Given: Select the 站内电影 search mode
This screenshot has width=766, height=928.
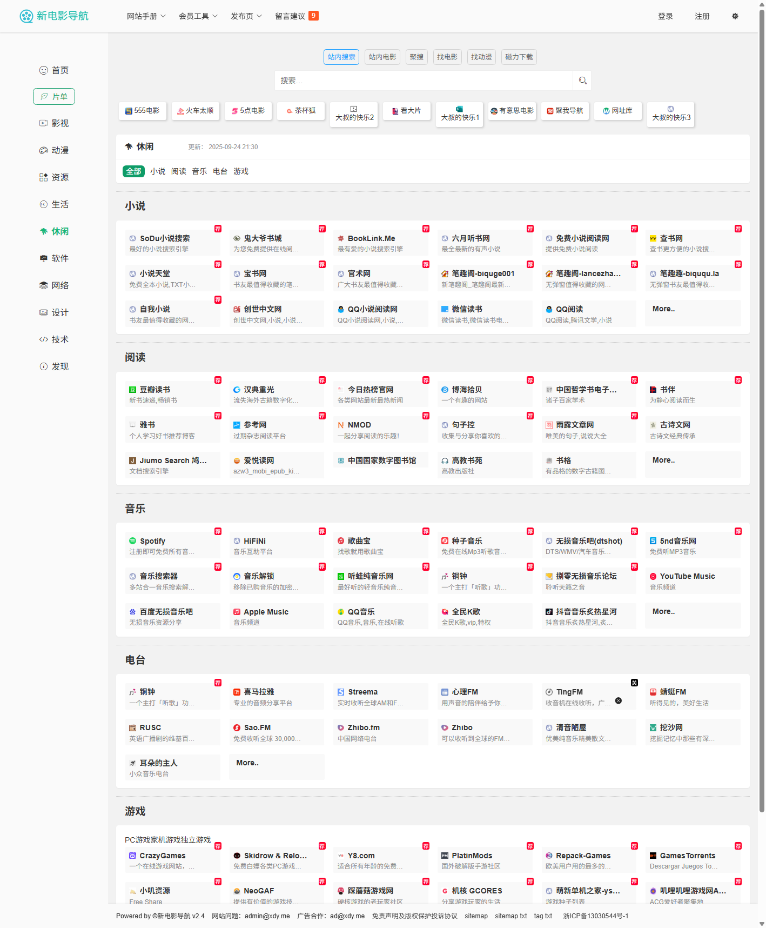Looking at the screenshot, I should point(382,57).
